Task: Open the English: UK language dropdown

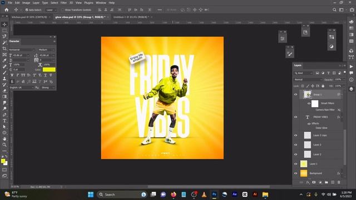Action: [x=22, y=88]
